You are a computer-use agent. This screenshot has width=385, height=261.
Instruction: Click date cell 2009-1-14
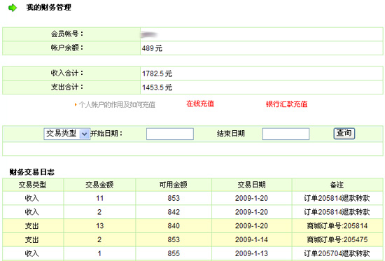tap(251, 239)
